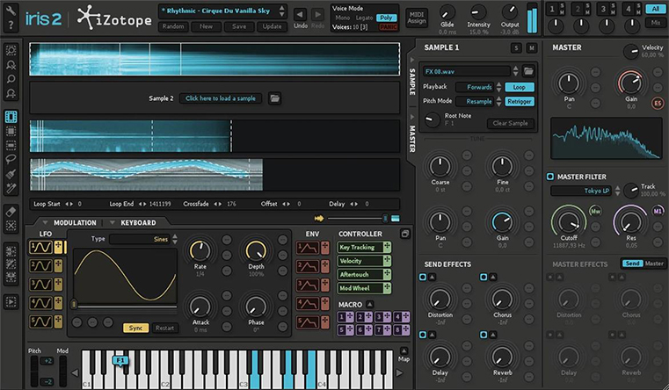Select the brush selection tool
Screen dimensions: 669x390
tap(11, 173)
